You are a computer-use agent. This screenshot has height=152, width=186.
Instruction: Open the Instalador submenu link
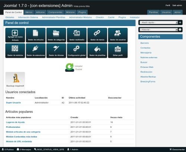135,17
